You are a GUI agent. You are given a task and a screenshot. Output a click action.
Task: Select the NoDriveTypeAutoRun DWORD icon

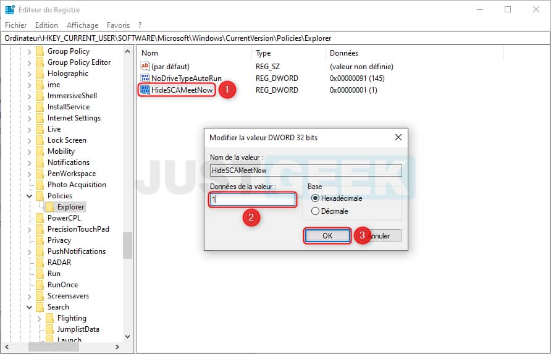pos(145,78)
